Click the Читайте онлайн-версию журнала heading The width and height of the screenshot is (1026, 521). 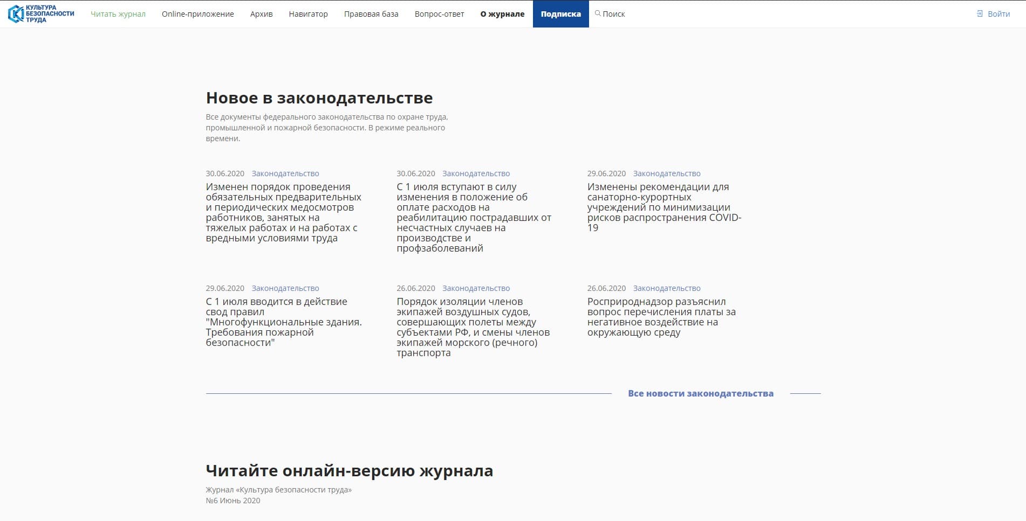click(350, 471)
